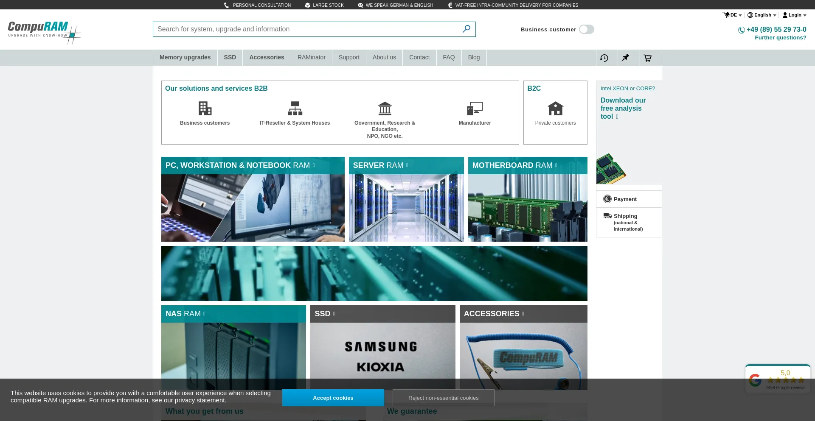Click the Private customers house icon
815x421 pixels.
pos(556,109)
